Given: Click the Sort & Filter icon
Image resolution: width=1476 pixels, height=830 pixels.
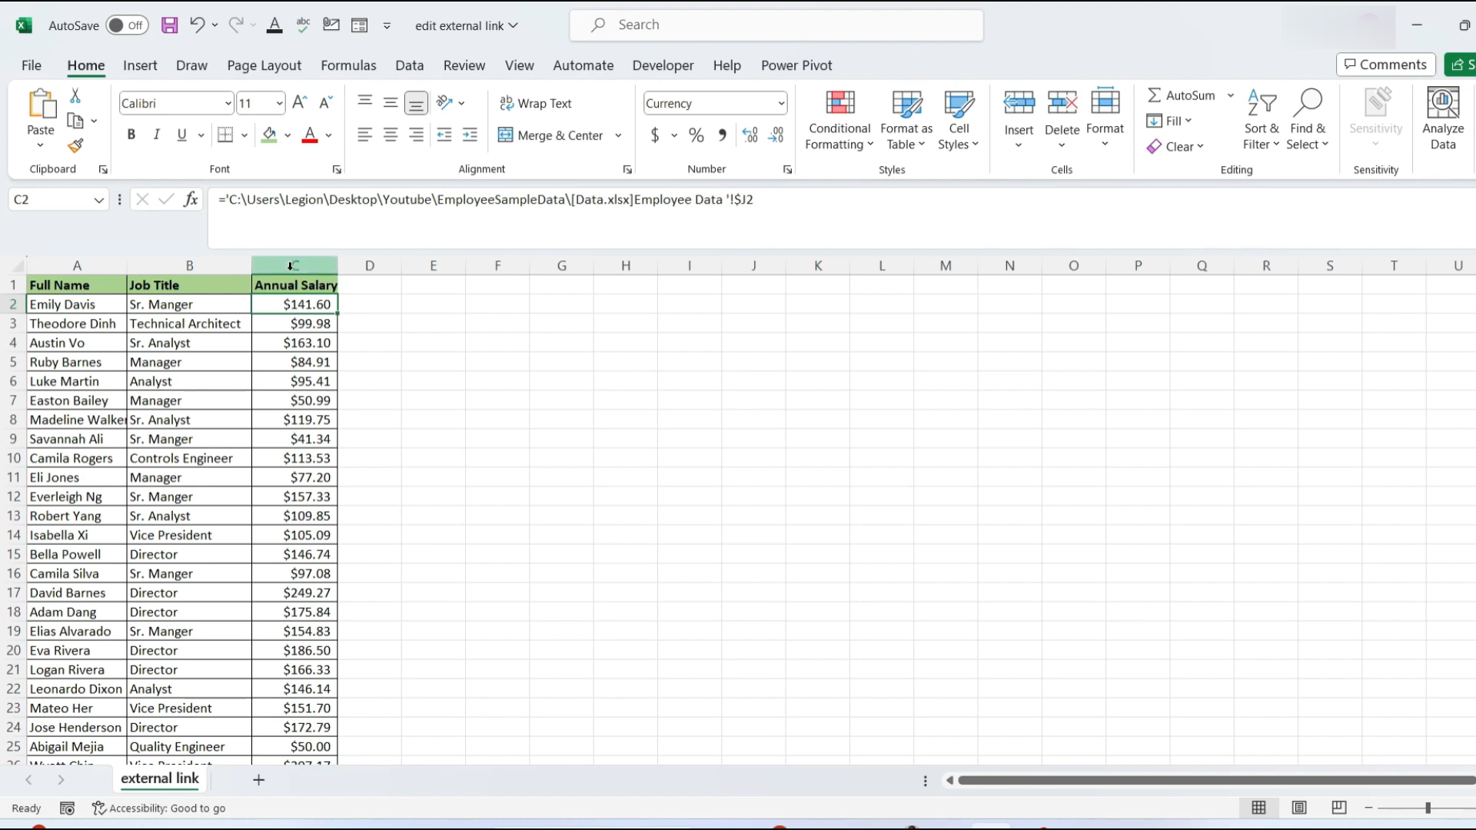Looking at the screenshot, I should (x=1262, y=104).
